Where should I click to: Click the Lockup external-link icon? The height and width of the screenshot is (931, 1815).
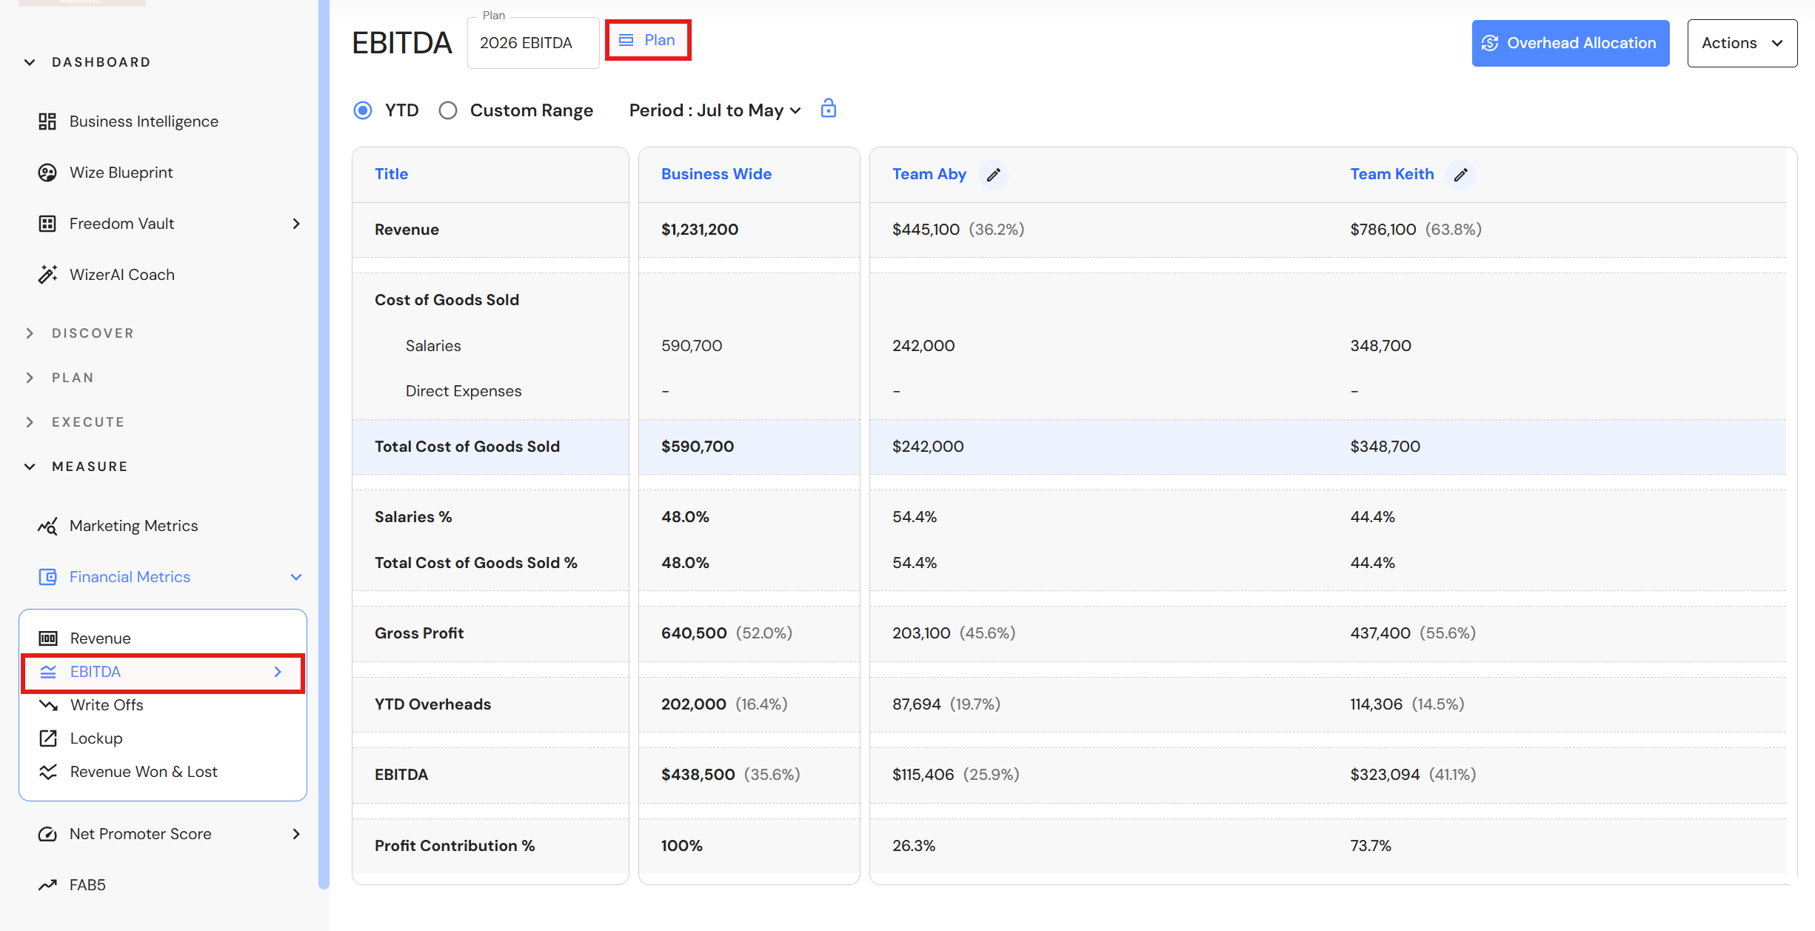[x=48, y=738]
